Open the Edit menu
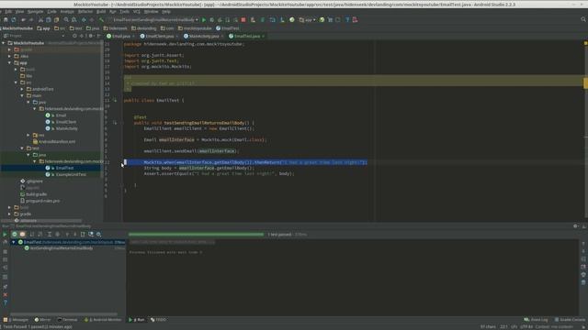This screenshot has width=588, height=330. click(x=8, y=12)
